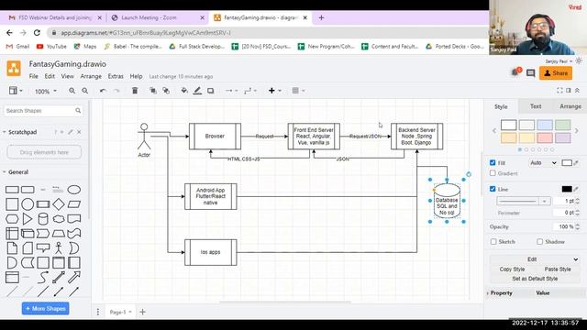This screenshot has width=587, height=330.
Task: Open the waypoints style dropdown
Action: [250, 91]
